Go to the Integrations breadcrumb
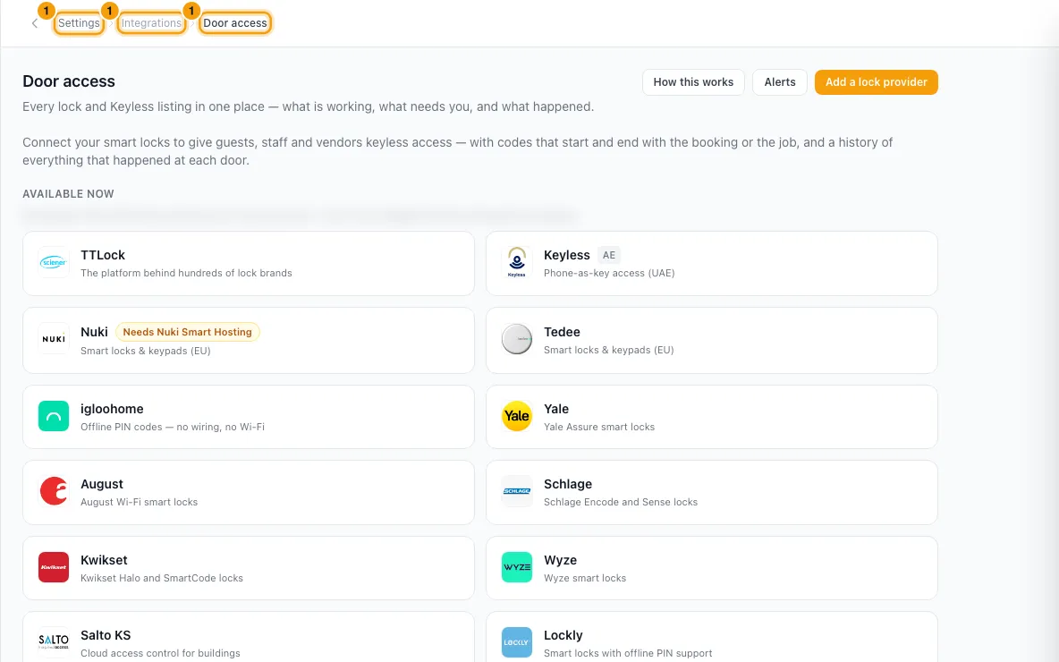 point(151,23)
